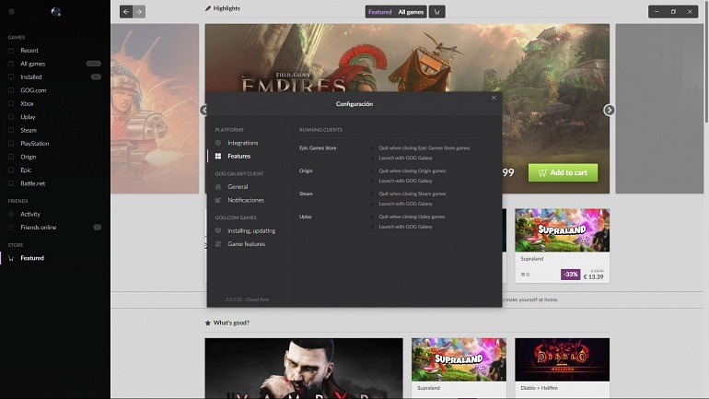
Task: Close the Configuración dialog
Action: point(494,98)
